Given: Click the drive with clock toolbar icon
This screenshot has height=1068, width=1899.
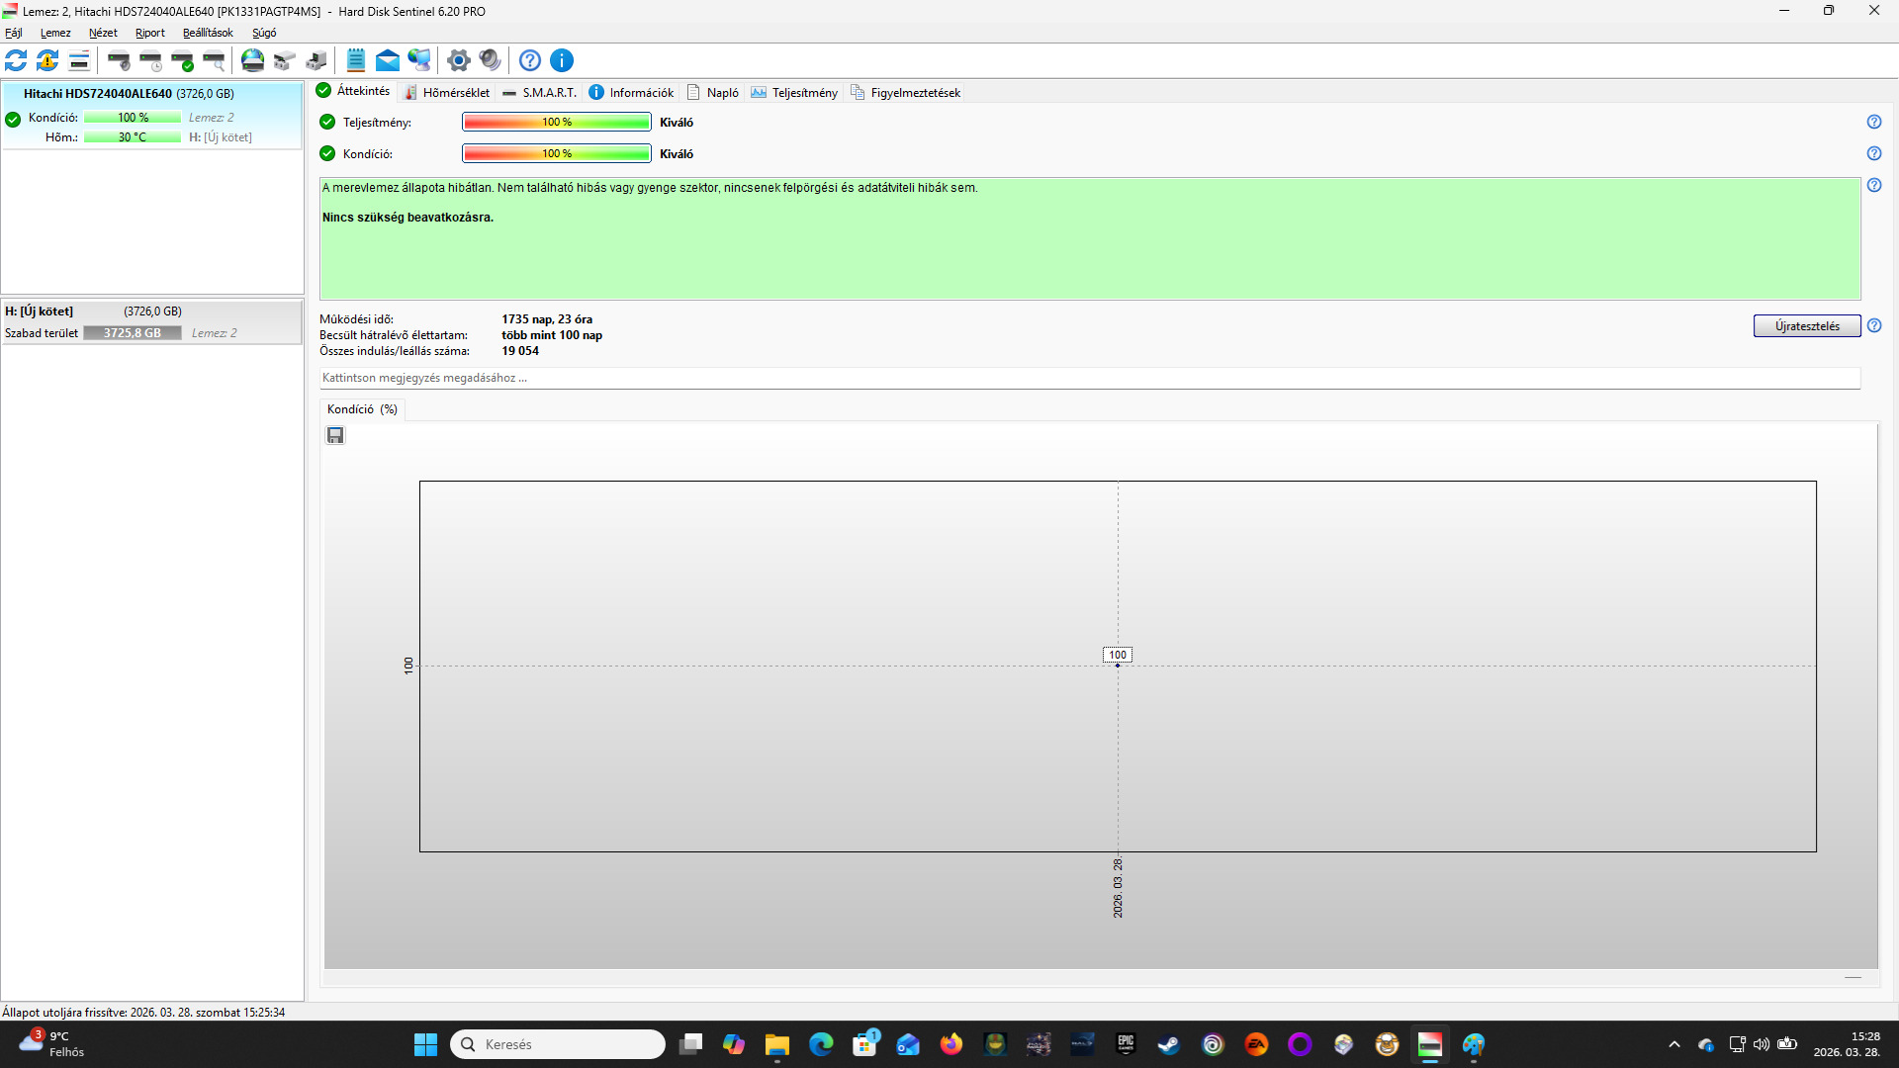Looking at the screenshot, I should pyautogui.click(x=151, y=60).
